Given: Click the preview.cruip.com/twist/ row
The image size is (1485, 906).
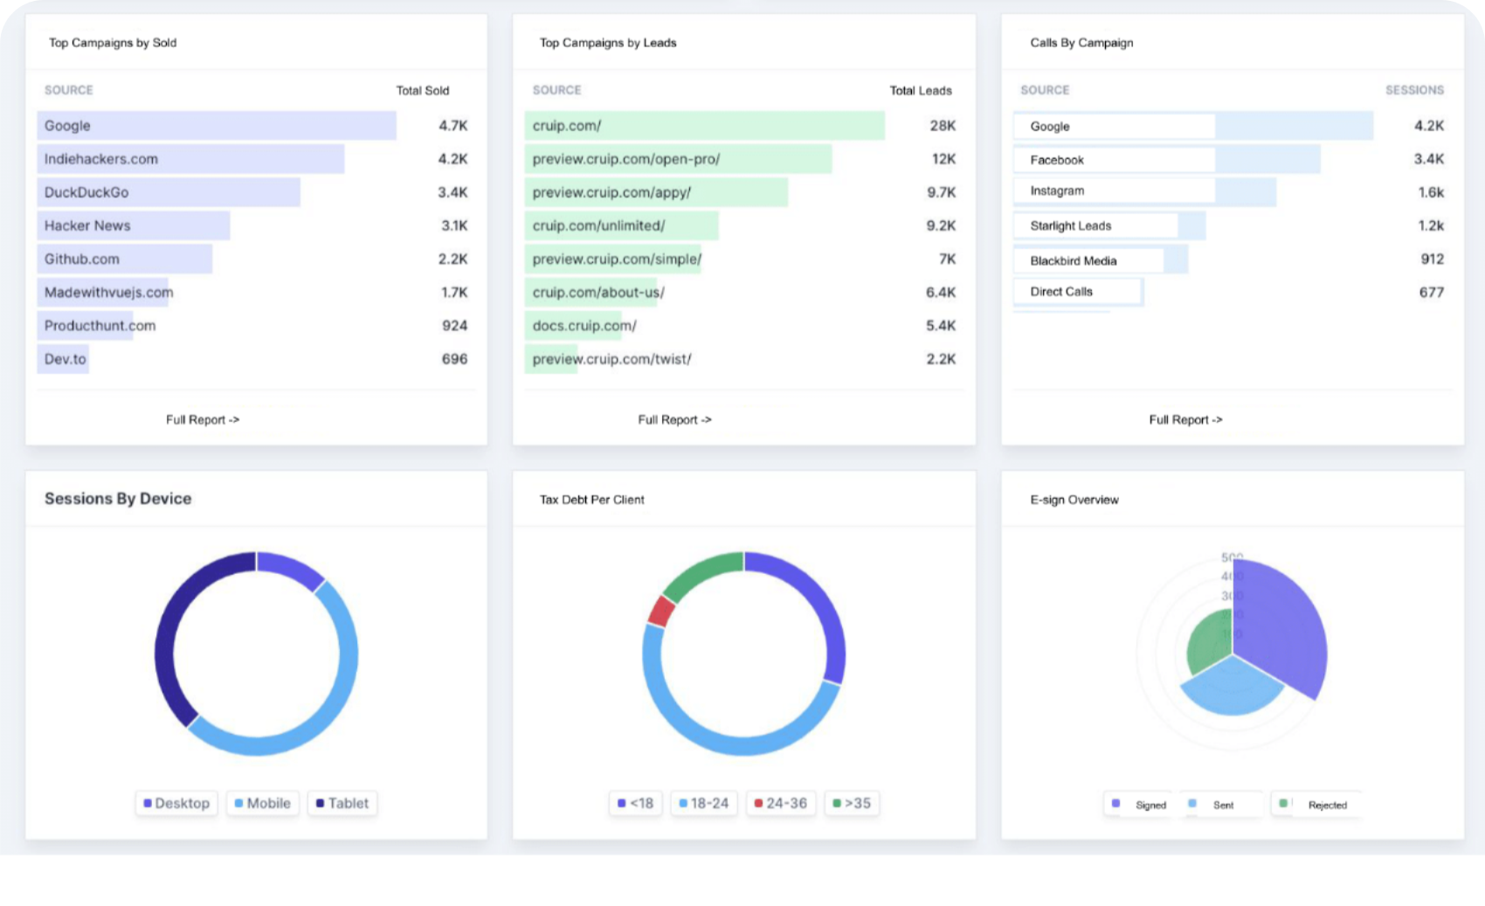Looking at the screenshot, I should pyautogui.click(x=744, y=359).
